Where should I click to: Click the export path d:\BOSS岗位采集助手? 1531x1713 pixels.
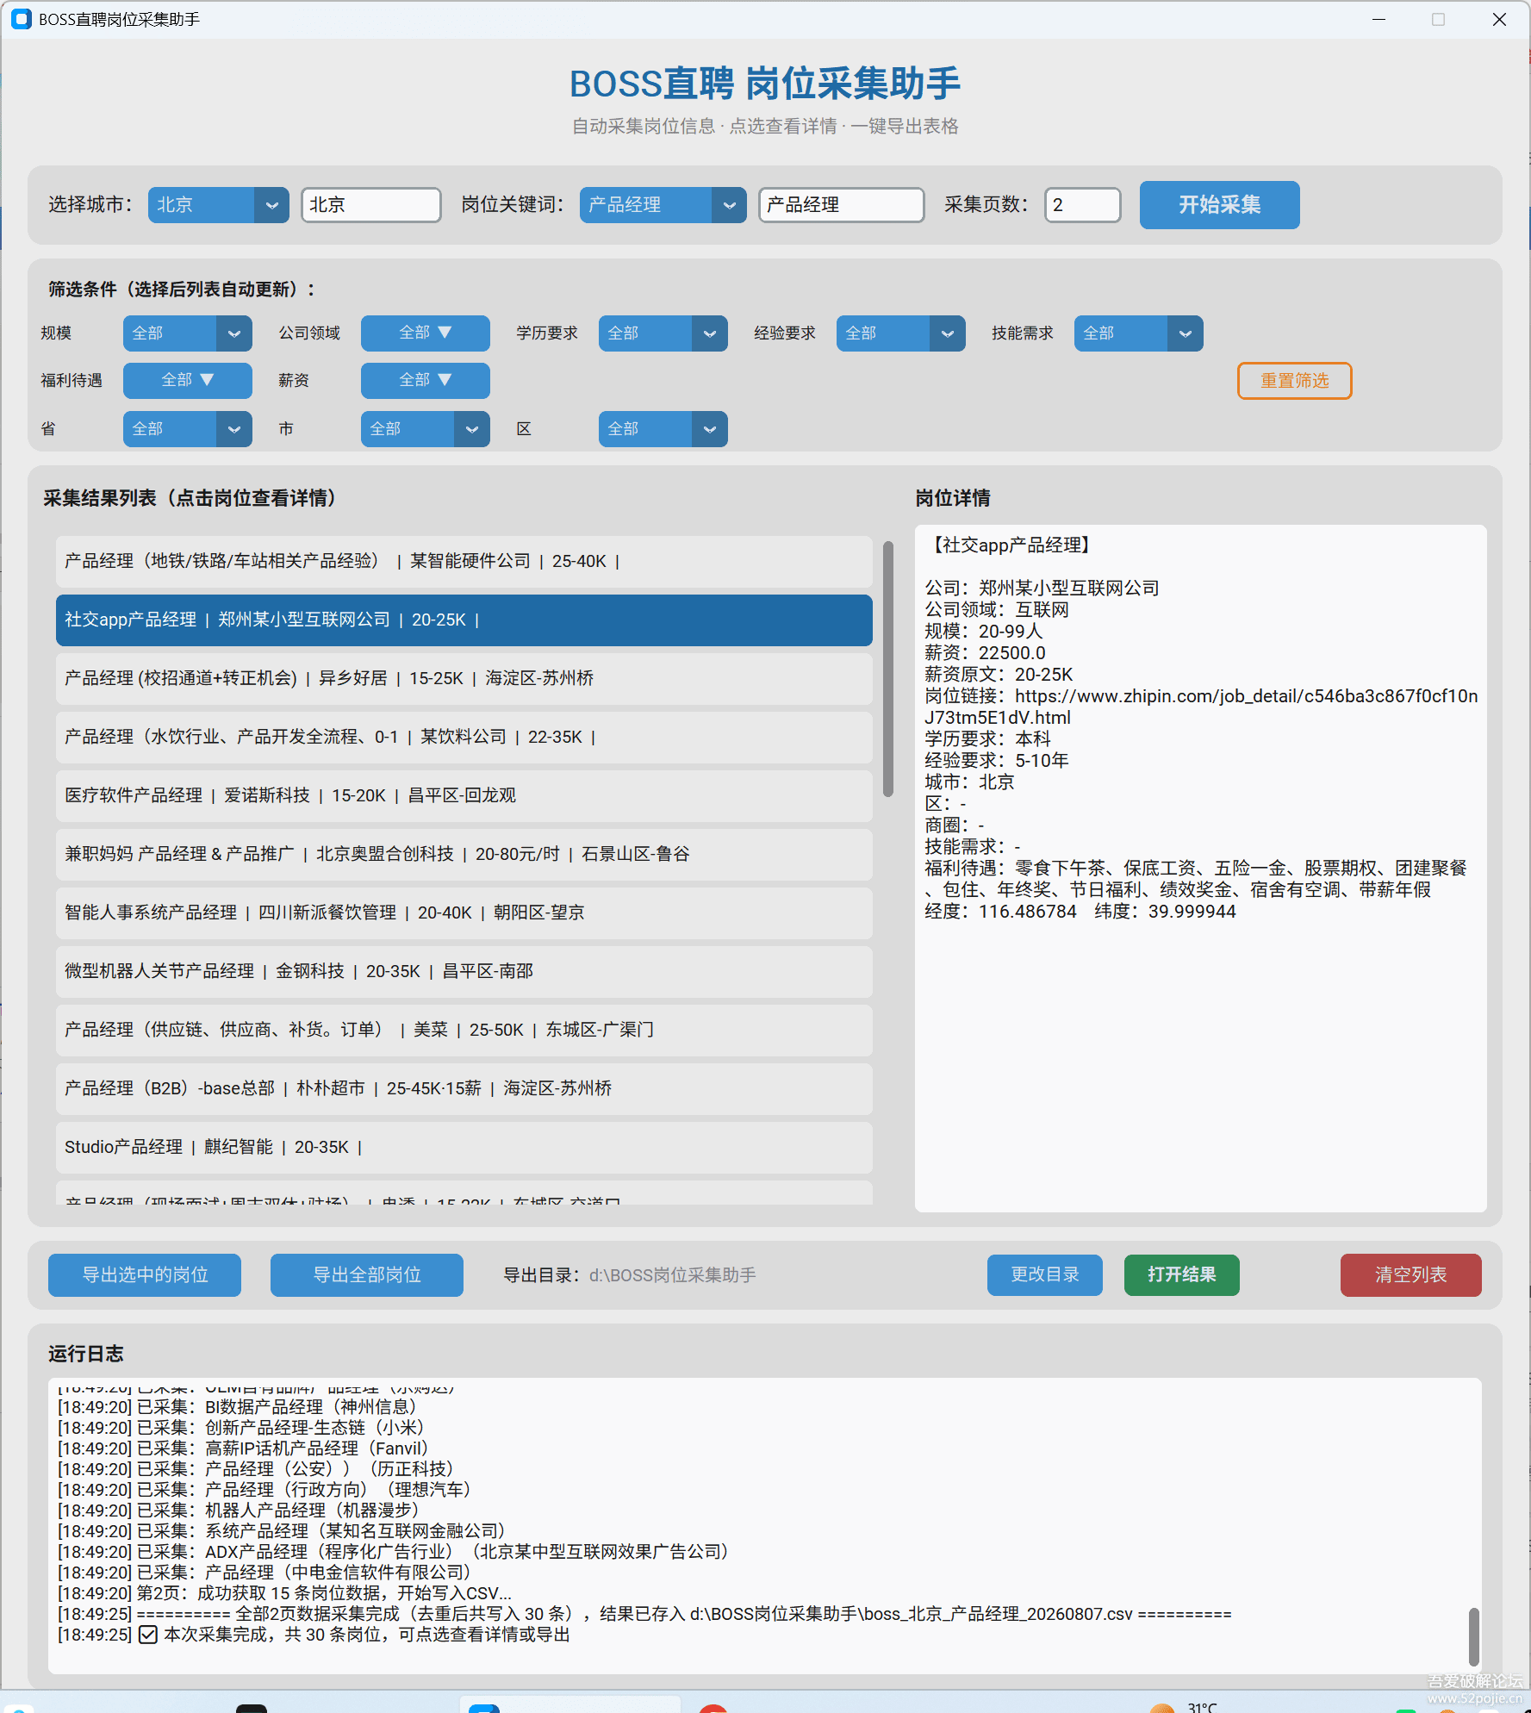point(672,1275)
